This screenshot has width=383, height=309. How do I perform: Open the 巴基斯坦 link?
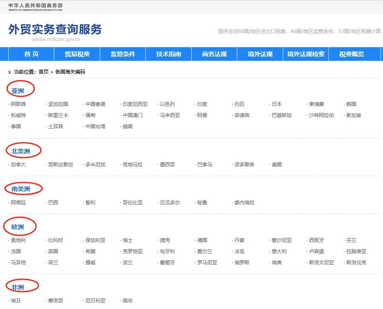click(282, 115)
